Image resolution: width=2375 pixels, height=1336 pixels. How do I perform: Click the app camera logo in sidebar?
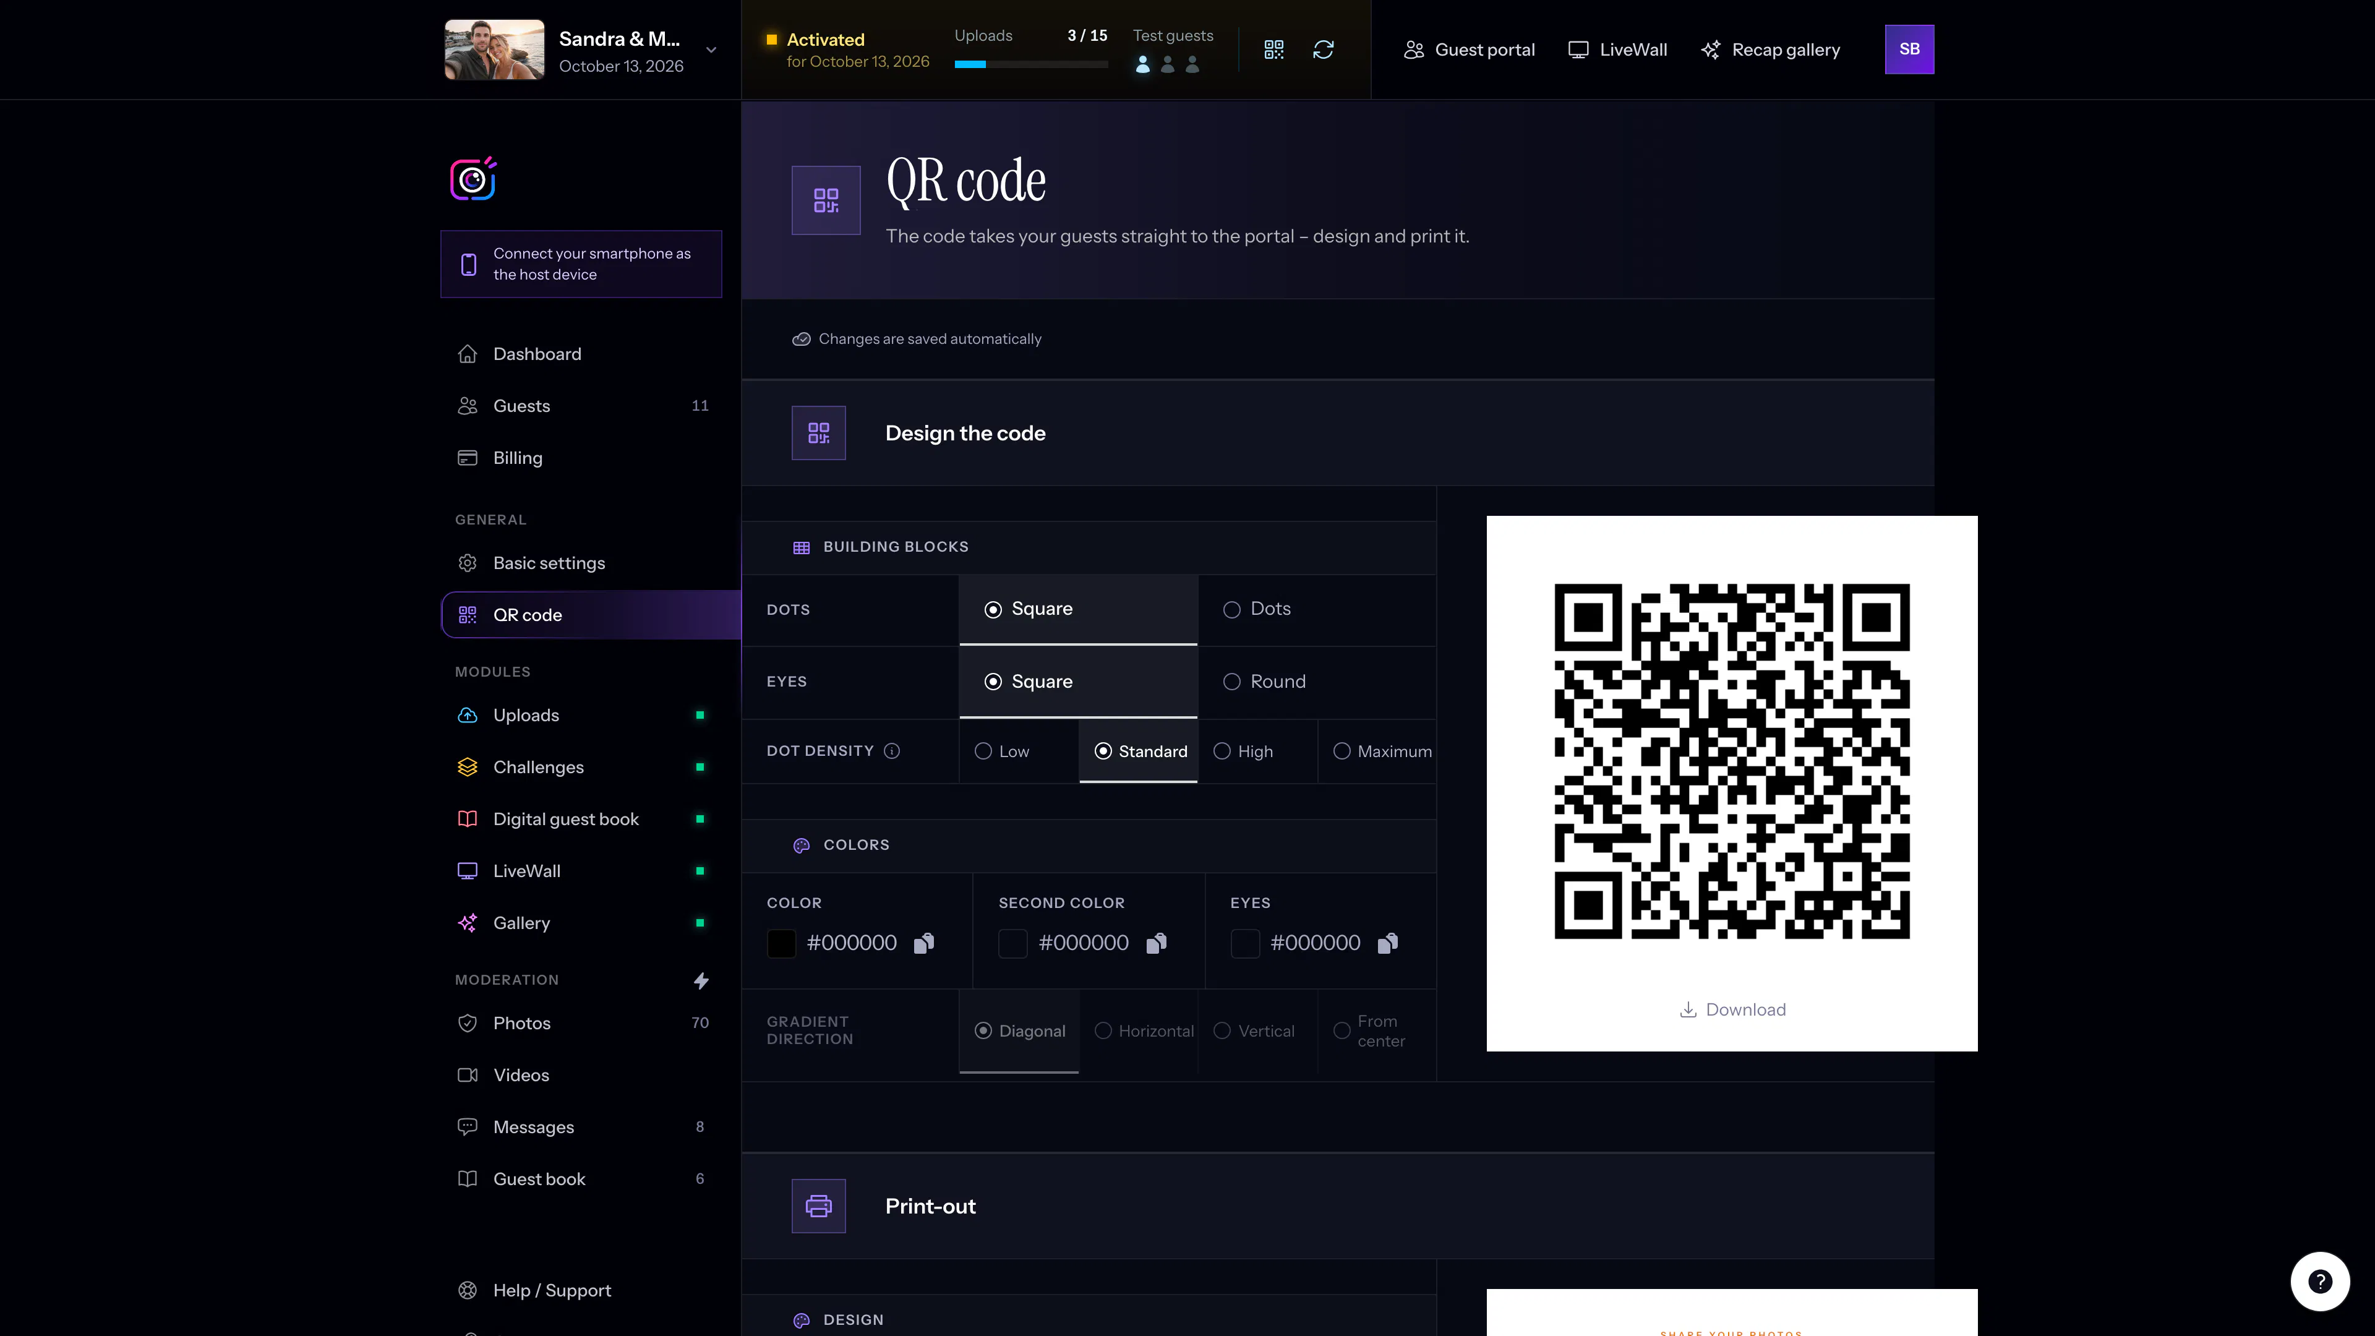click(x=473, y=179)
